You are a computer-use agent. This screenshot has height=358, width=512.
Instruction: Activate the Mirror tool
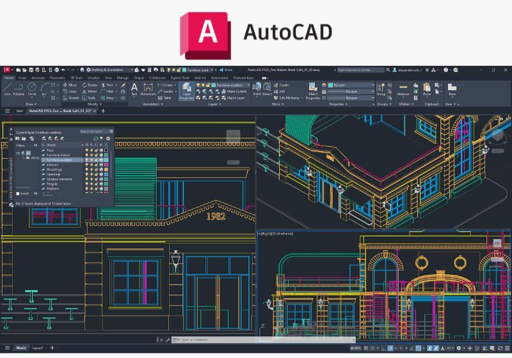pyautogui.click(x=90, y=91)
